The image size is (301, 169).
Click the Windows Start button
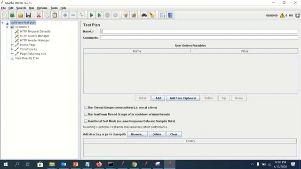(x=6, y=164)
